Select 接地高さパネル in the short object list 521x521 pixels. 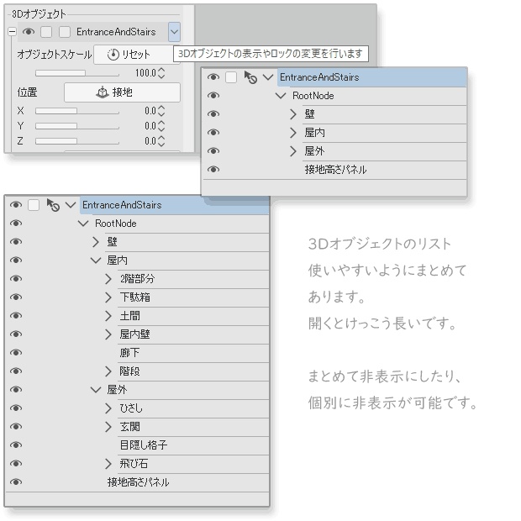385,170
